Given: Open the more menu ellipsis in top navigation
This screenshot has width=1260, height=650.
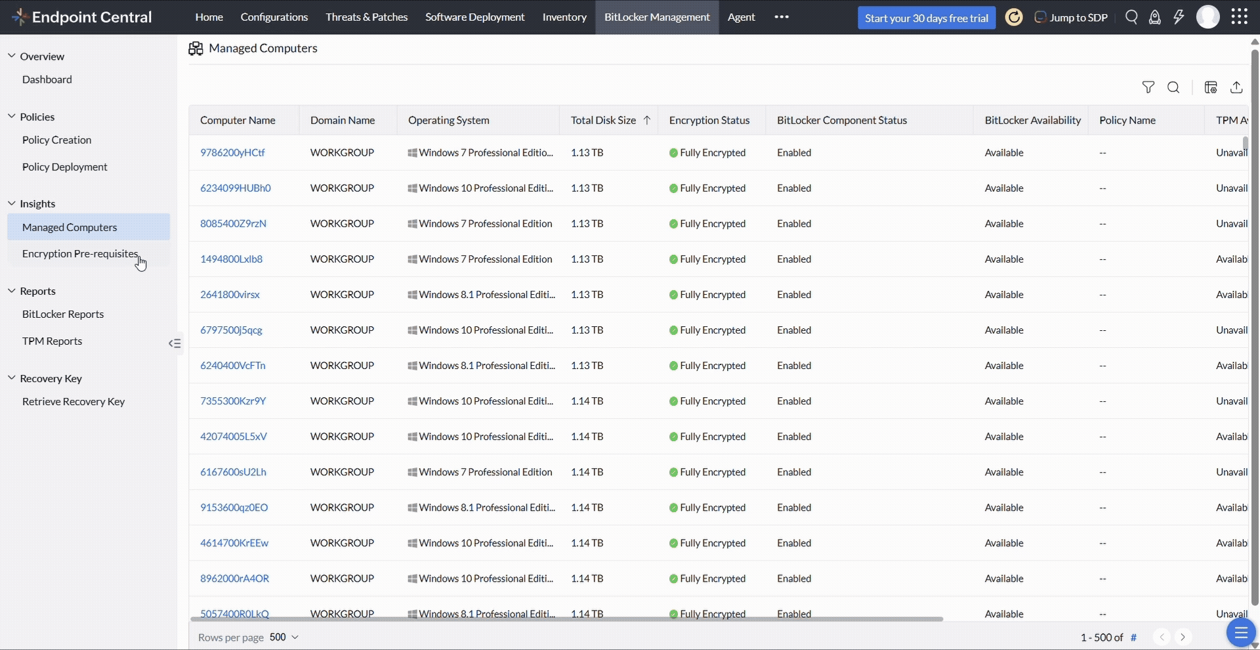Looking at the screenshot, I should [781, 17].
